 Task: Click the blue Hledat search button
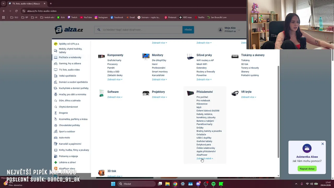188,30
